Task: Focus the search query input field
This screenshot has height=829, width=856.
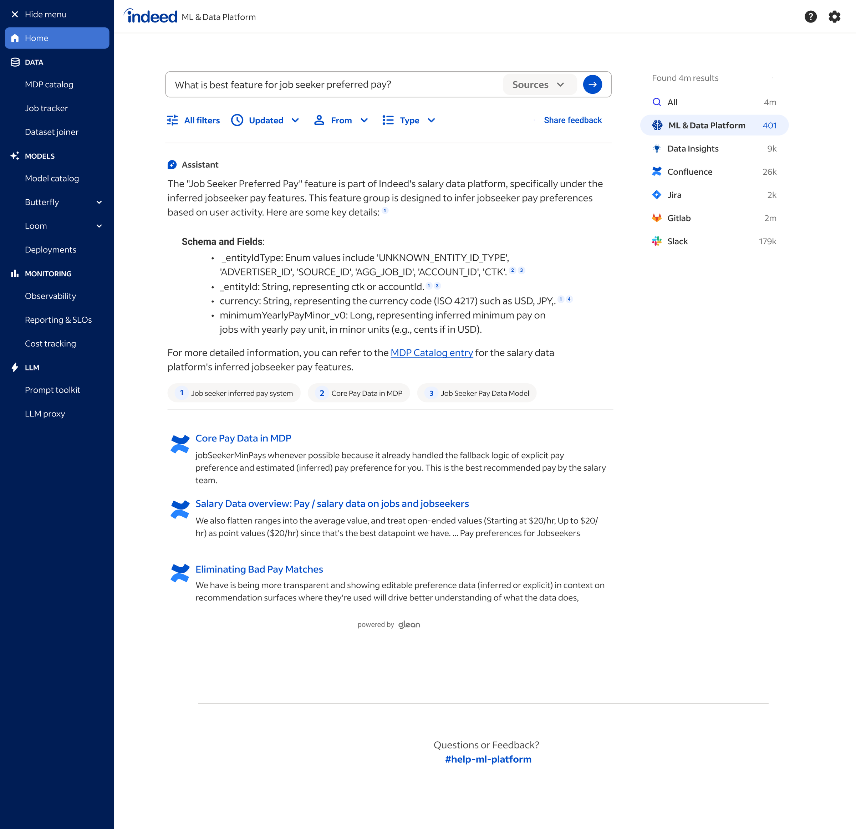Action: pos(334,84)
